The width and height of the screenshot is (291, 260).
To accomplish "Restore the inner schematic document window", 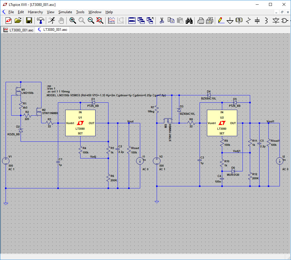I will pyautogui.click(x=282, y=12).
